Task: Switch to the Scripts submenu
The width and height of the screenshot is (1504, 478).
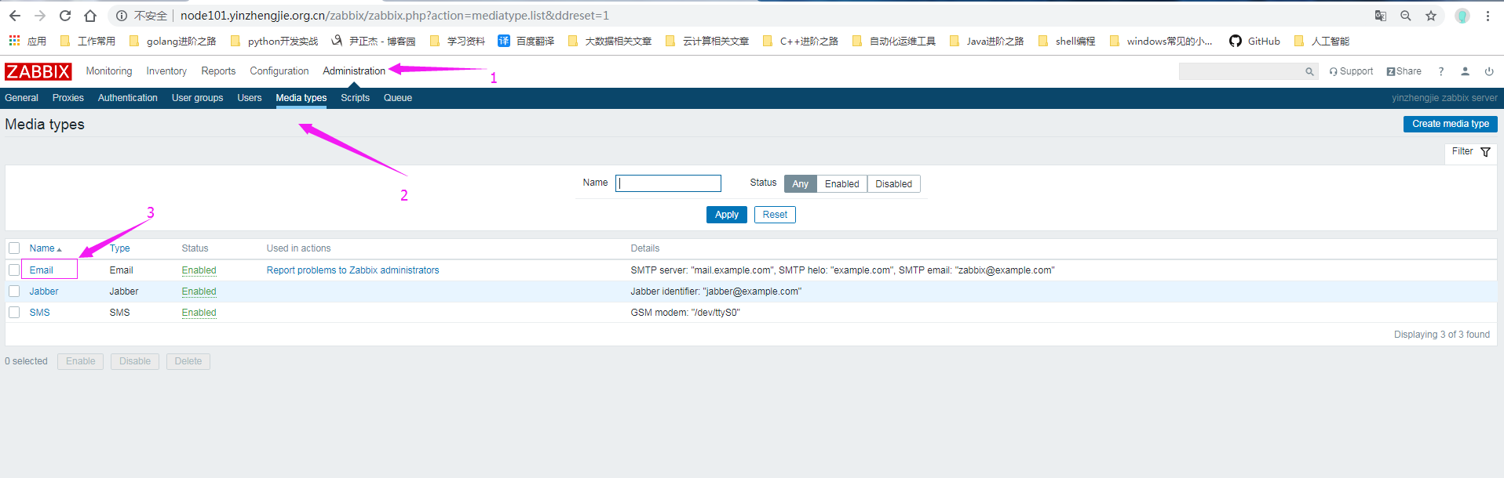Action: pyautogui.click(x=355, y=98)
